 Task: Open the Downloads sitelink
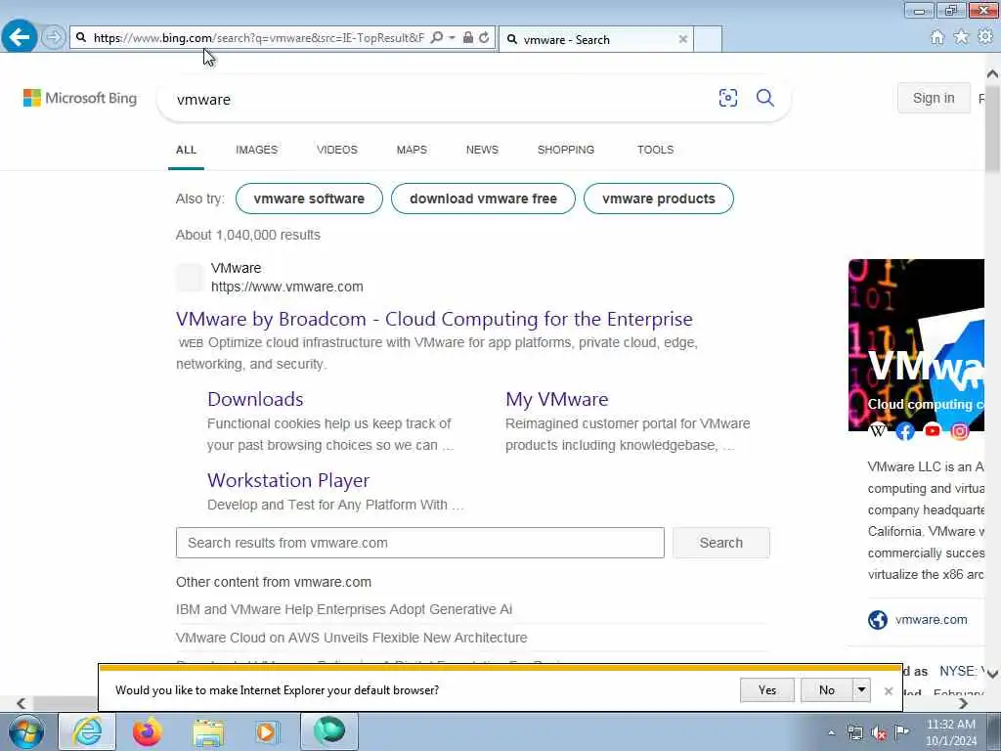pos(255,399)
